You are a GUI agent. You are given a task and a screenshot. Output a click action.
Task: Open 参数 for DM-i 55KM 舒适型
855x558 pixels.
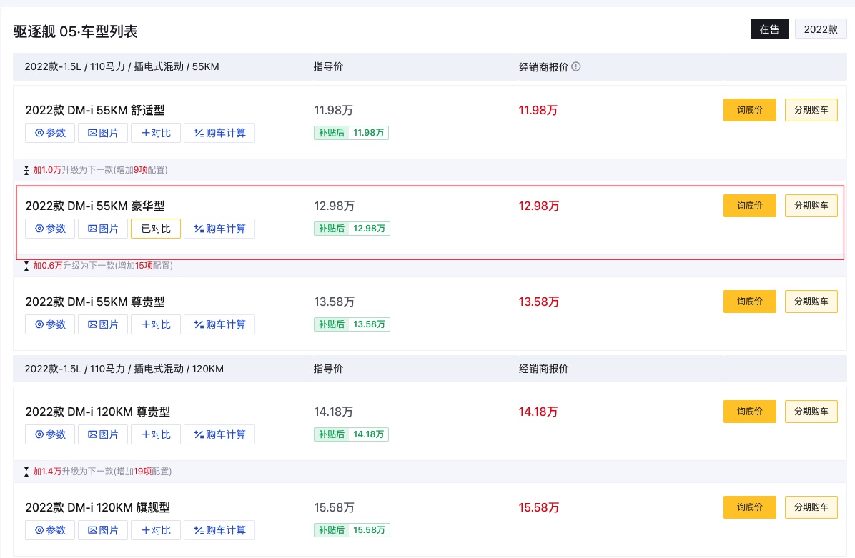pyautogui.click(x=50, y=133)
